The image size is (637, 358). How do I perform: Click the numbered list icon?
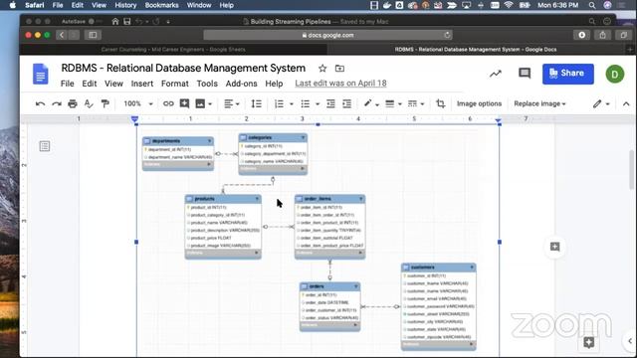(x=279, y=103)
